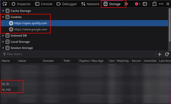Click the Filter Items input field
This screenshot has width=171, height=104.
pyautogui.click(x=79, y=54)
